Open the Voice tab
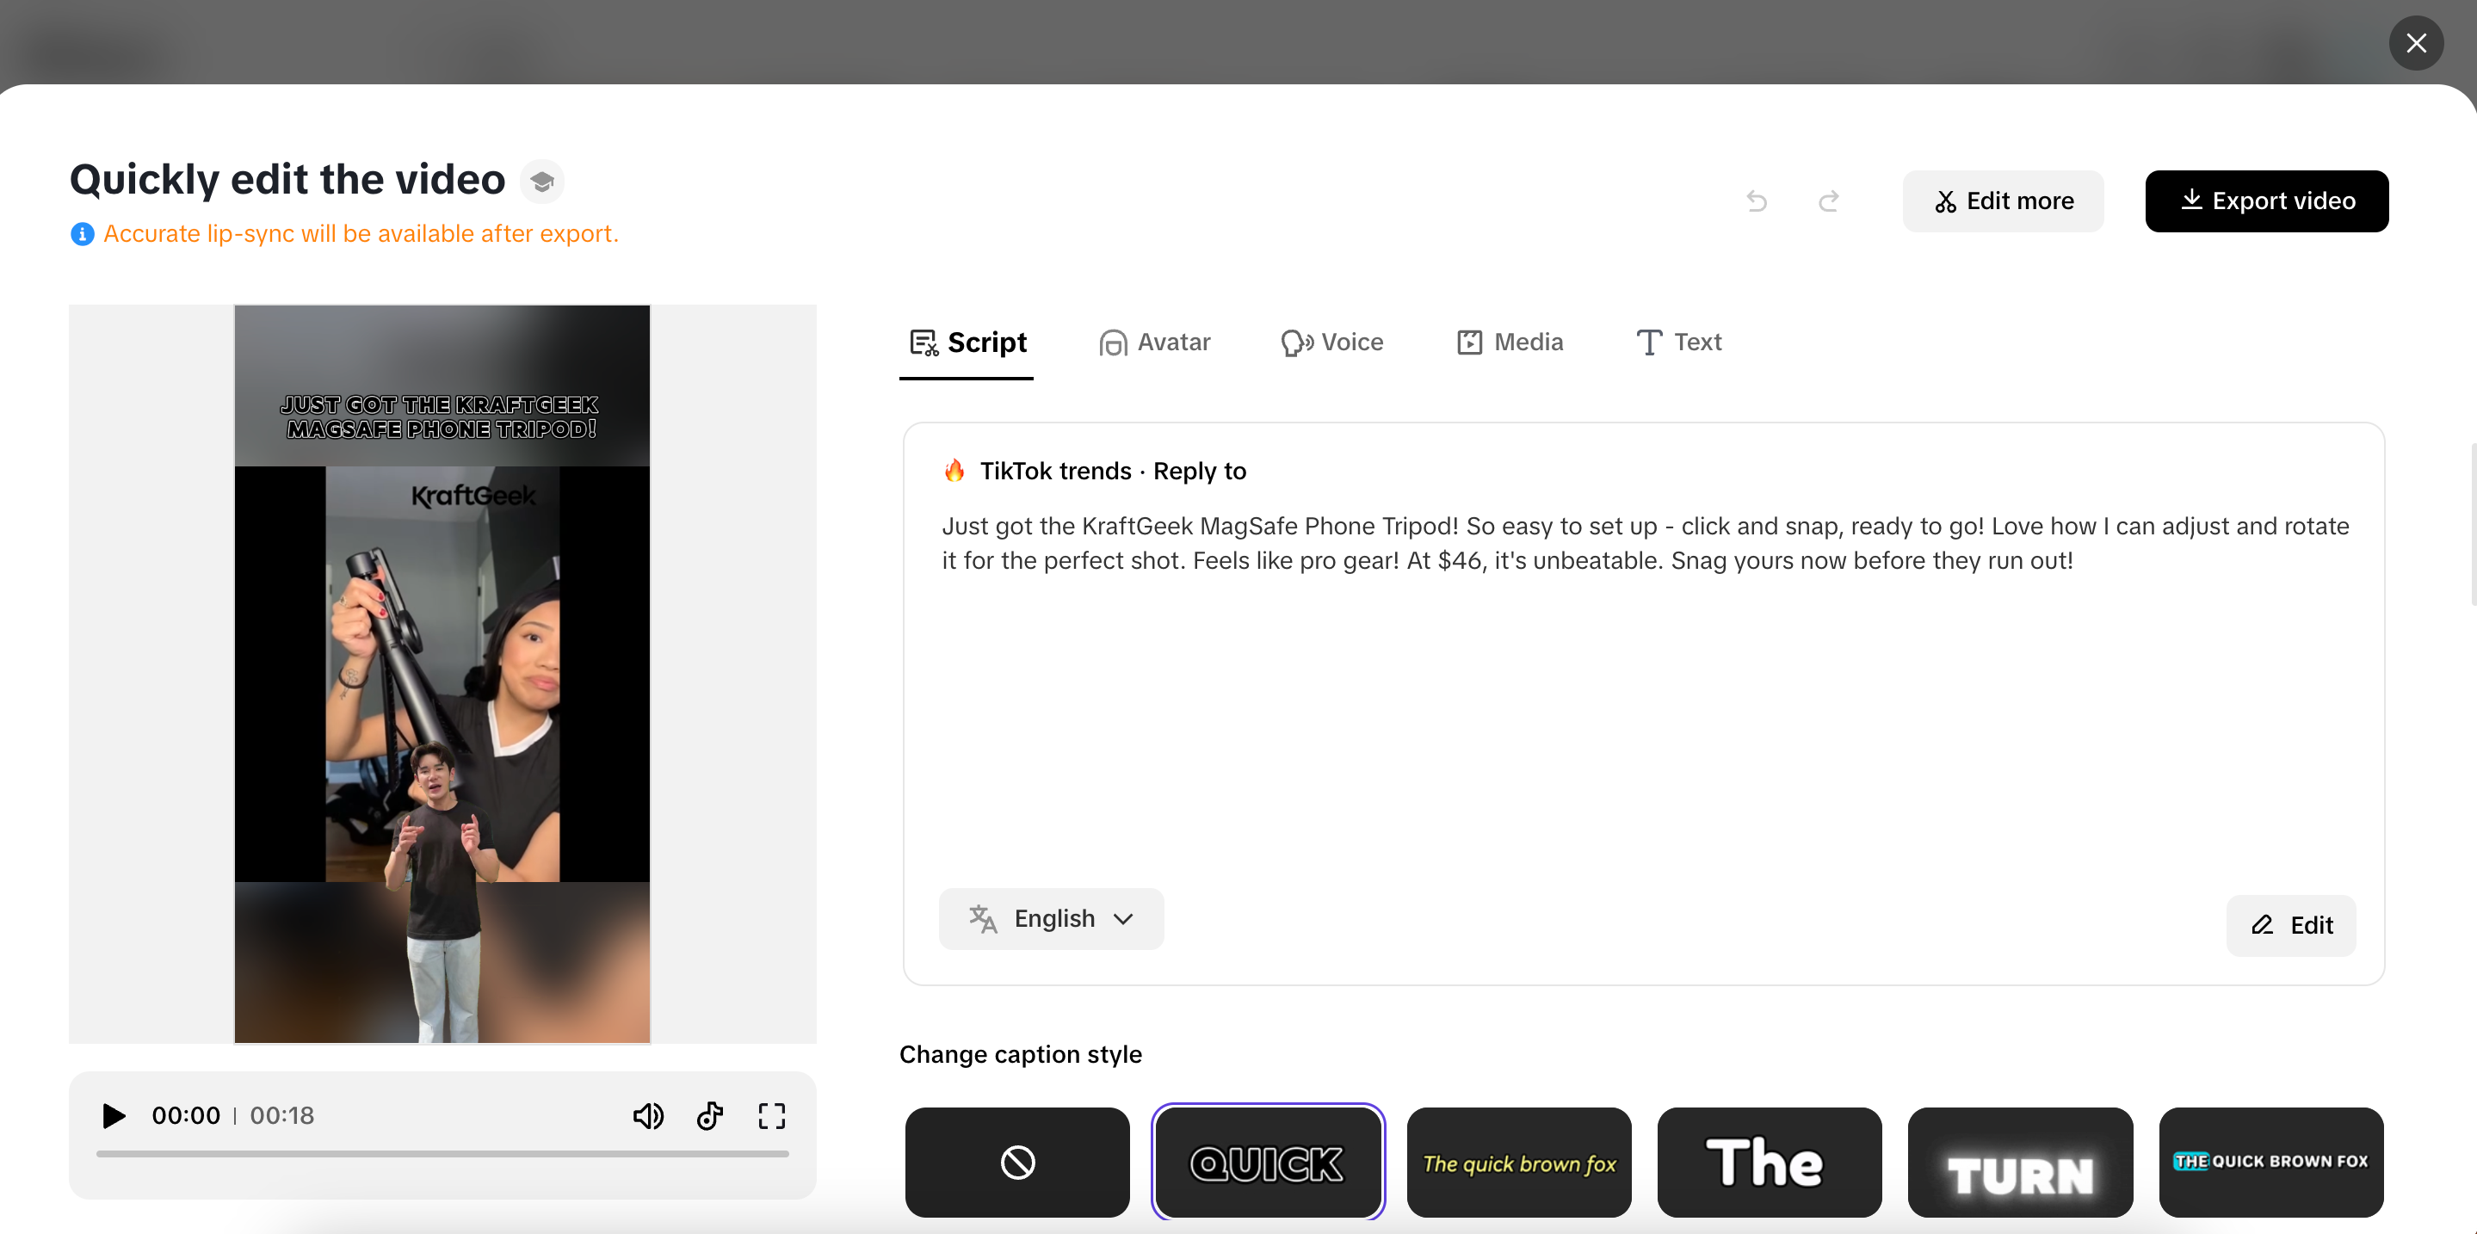The height and width of the screenshot is (1234, 2477). pos(1331,342)
